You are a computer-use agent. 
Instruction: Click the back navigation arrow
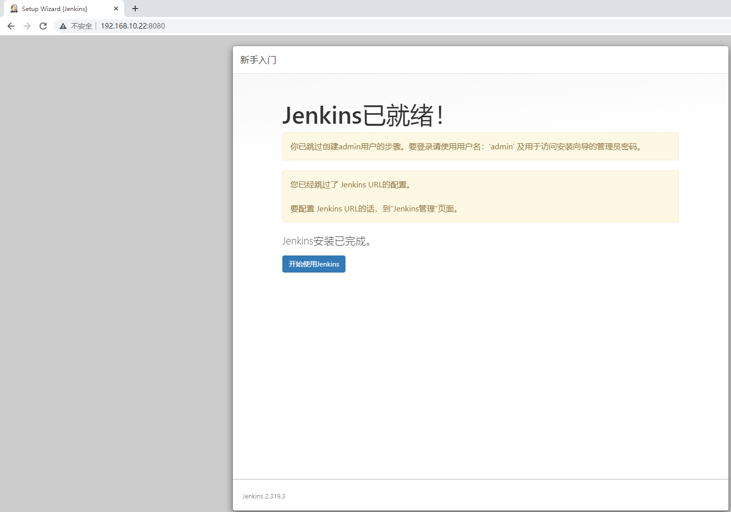point(11,26)
